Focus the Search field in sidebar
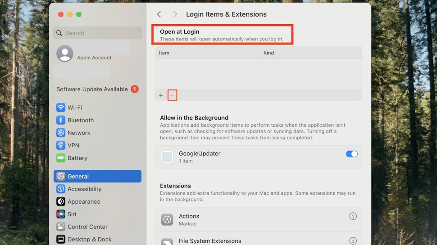Viewport: 437px width, 245px height. tap(98, 33)
